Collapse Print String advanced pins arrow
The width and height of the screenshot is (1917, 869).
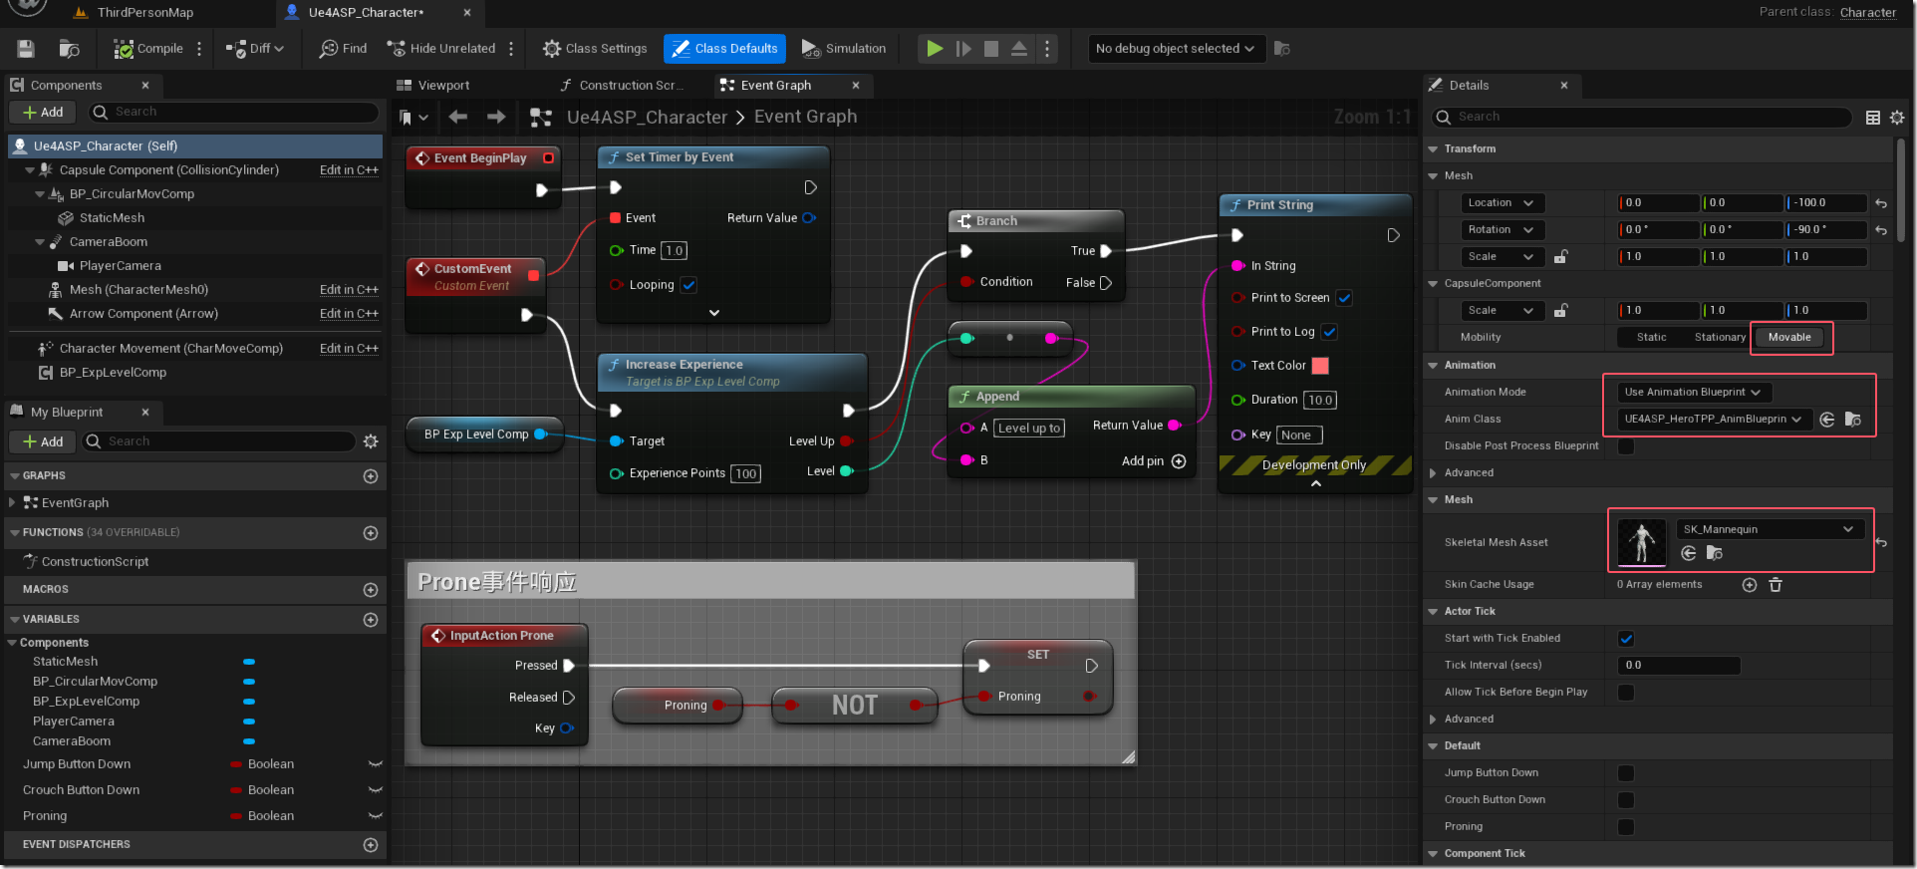(x=1316, y=483)
